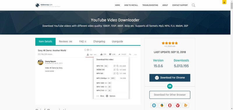Image resolution: width=233 pixels, height=110 pixels.
Task: Click copy link icon for MP4 360
Action: [117, 74]
